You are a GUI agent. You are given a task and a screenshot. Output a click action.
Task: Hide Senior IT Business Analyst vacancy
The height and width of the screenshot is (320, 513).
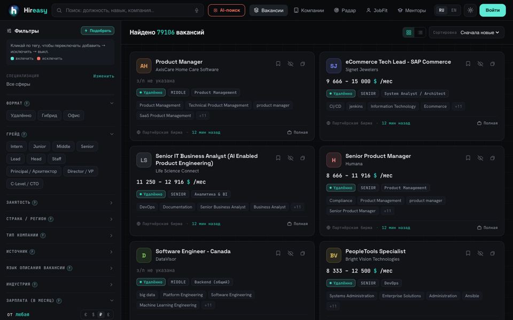pyautogui.click(x=291, y=158)
